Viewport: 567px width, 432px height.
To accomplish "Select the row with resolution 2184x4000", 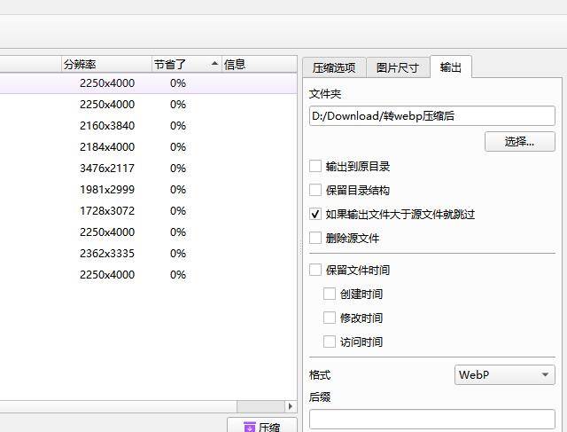I will point(148,147).
